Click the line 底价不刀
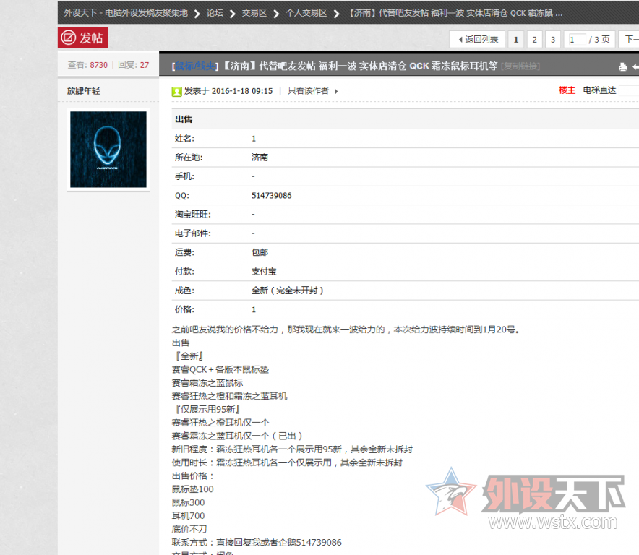 189,529
